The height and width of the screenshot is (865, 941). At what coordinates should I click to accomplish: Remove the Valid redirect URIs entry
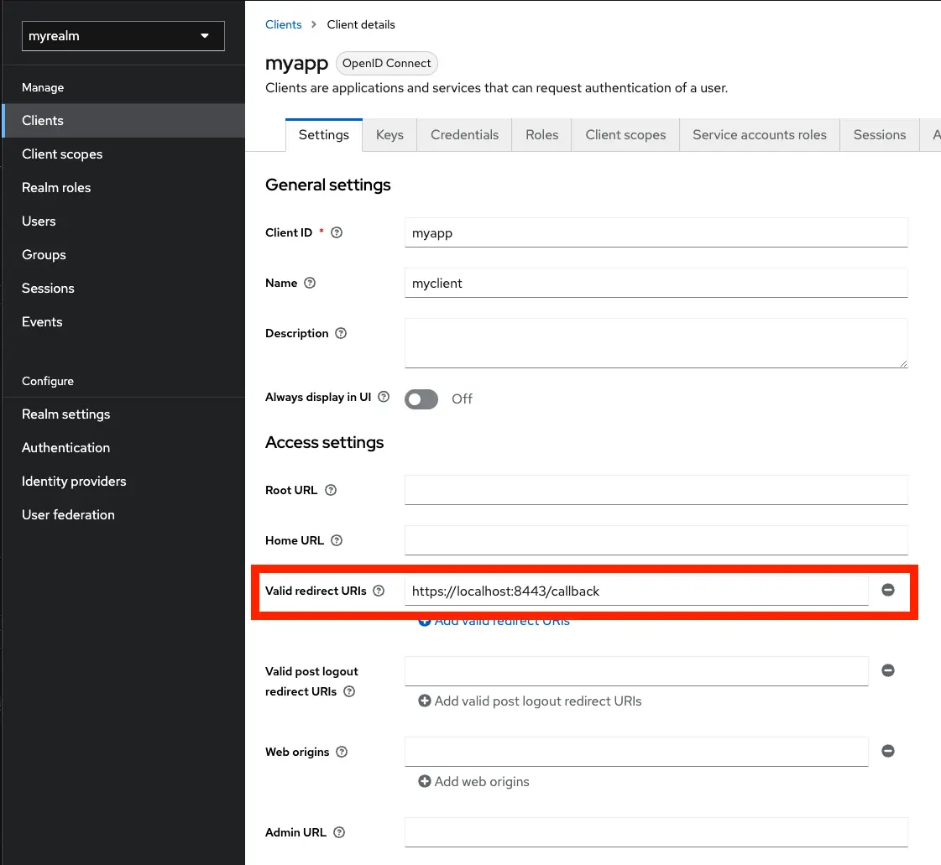887,590
